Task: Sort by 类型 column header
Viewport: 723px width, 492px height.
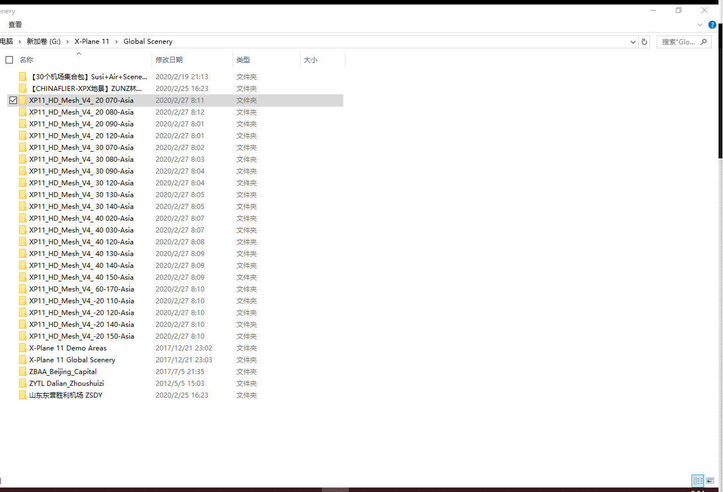Action: (x=243, y=60)
